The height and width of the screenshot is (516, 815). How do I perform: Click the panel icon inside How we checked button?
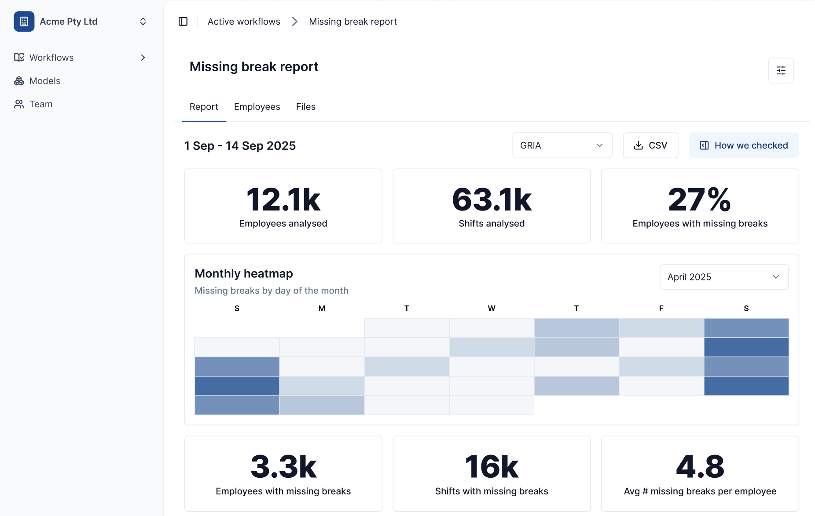[x=704, y=145]
